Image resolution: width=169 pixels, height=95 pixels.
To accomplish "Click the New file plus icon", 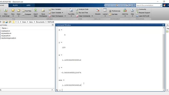I will 13,10.
